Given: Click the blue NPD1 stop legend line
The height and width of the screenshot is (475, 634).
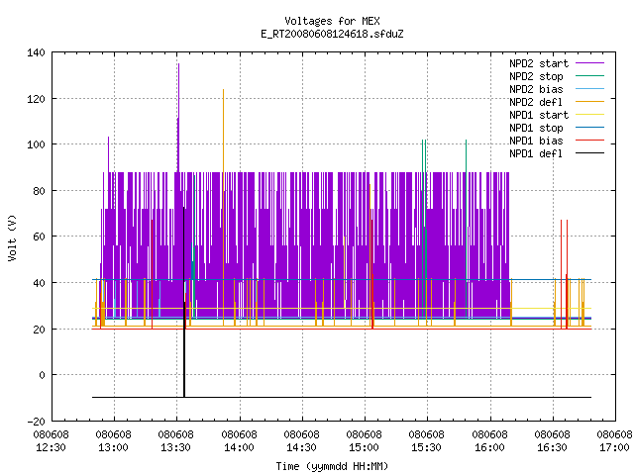Looking at the screenshot, I should pyautogui.click(x=590, y=128).
